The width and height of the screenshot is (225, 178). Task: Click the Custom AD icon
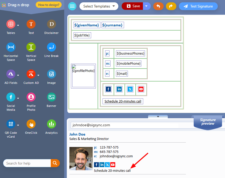pos(31,74)
